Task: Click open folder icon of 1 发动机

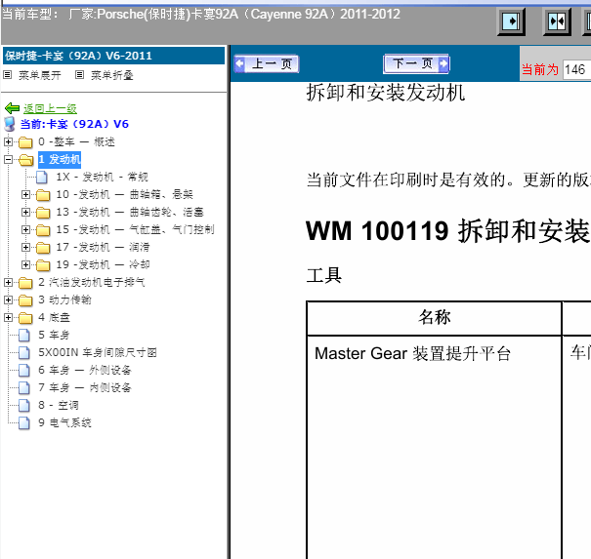Action: pos(25,160)
